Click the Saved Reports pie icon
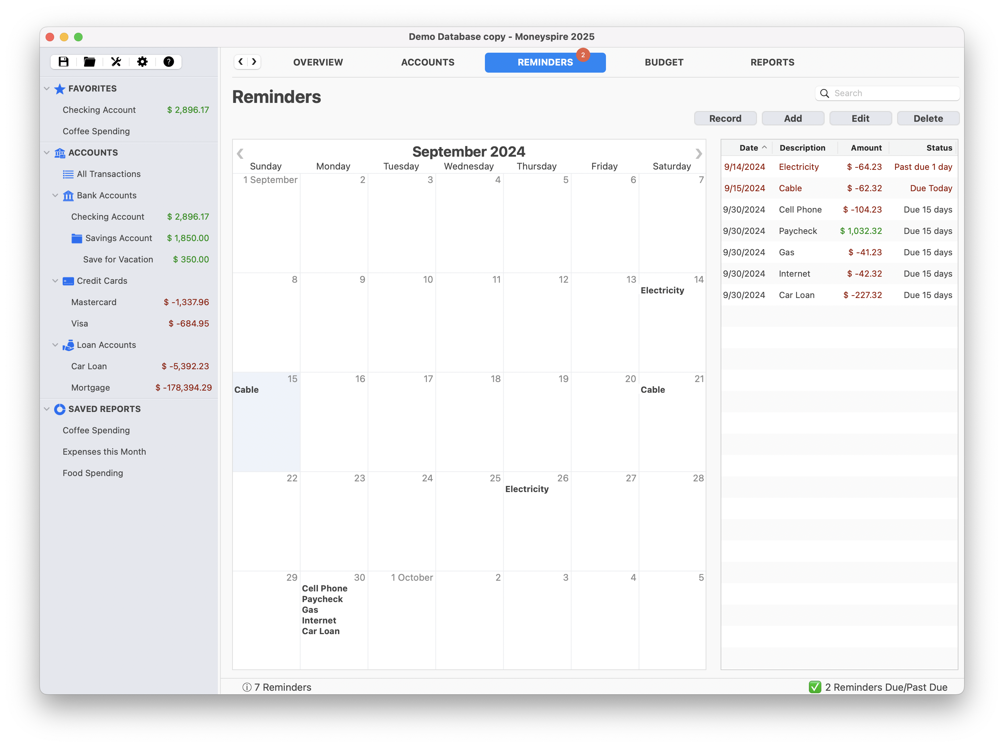1004x747 pixels. click(x=60, y=409)
